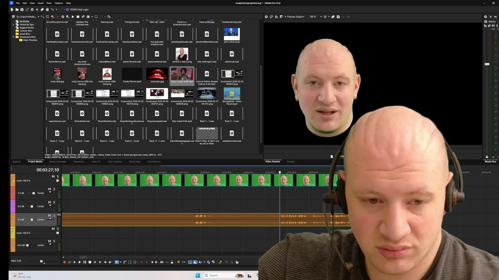
Task: Select Smart Bins in media tree
Action: (x=25, y=34)
